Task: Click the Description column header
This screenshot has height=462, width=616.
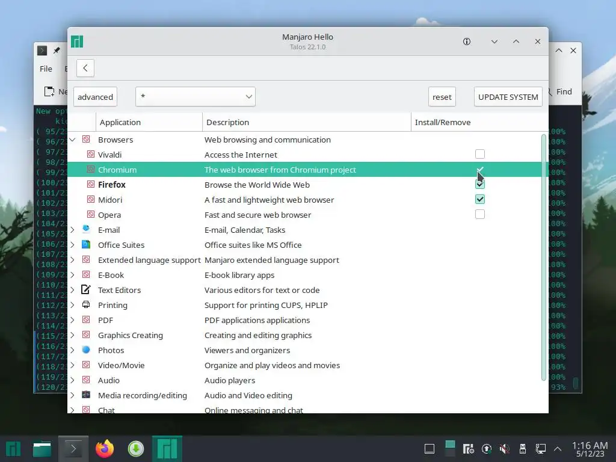Action: click(x=307, y=122)
